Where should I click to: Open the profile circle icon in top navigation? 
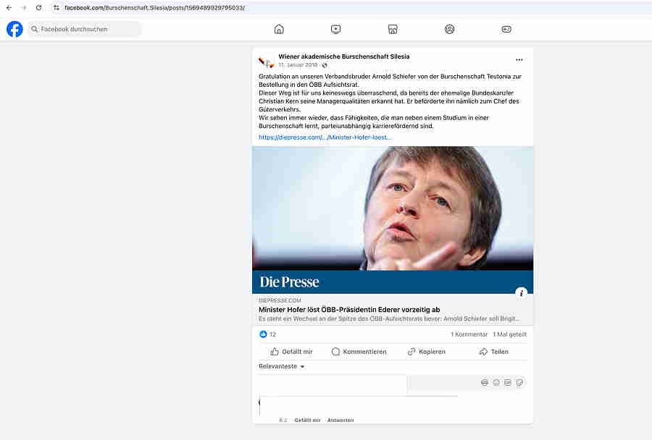coord(449,29)
